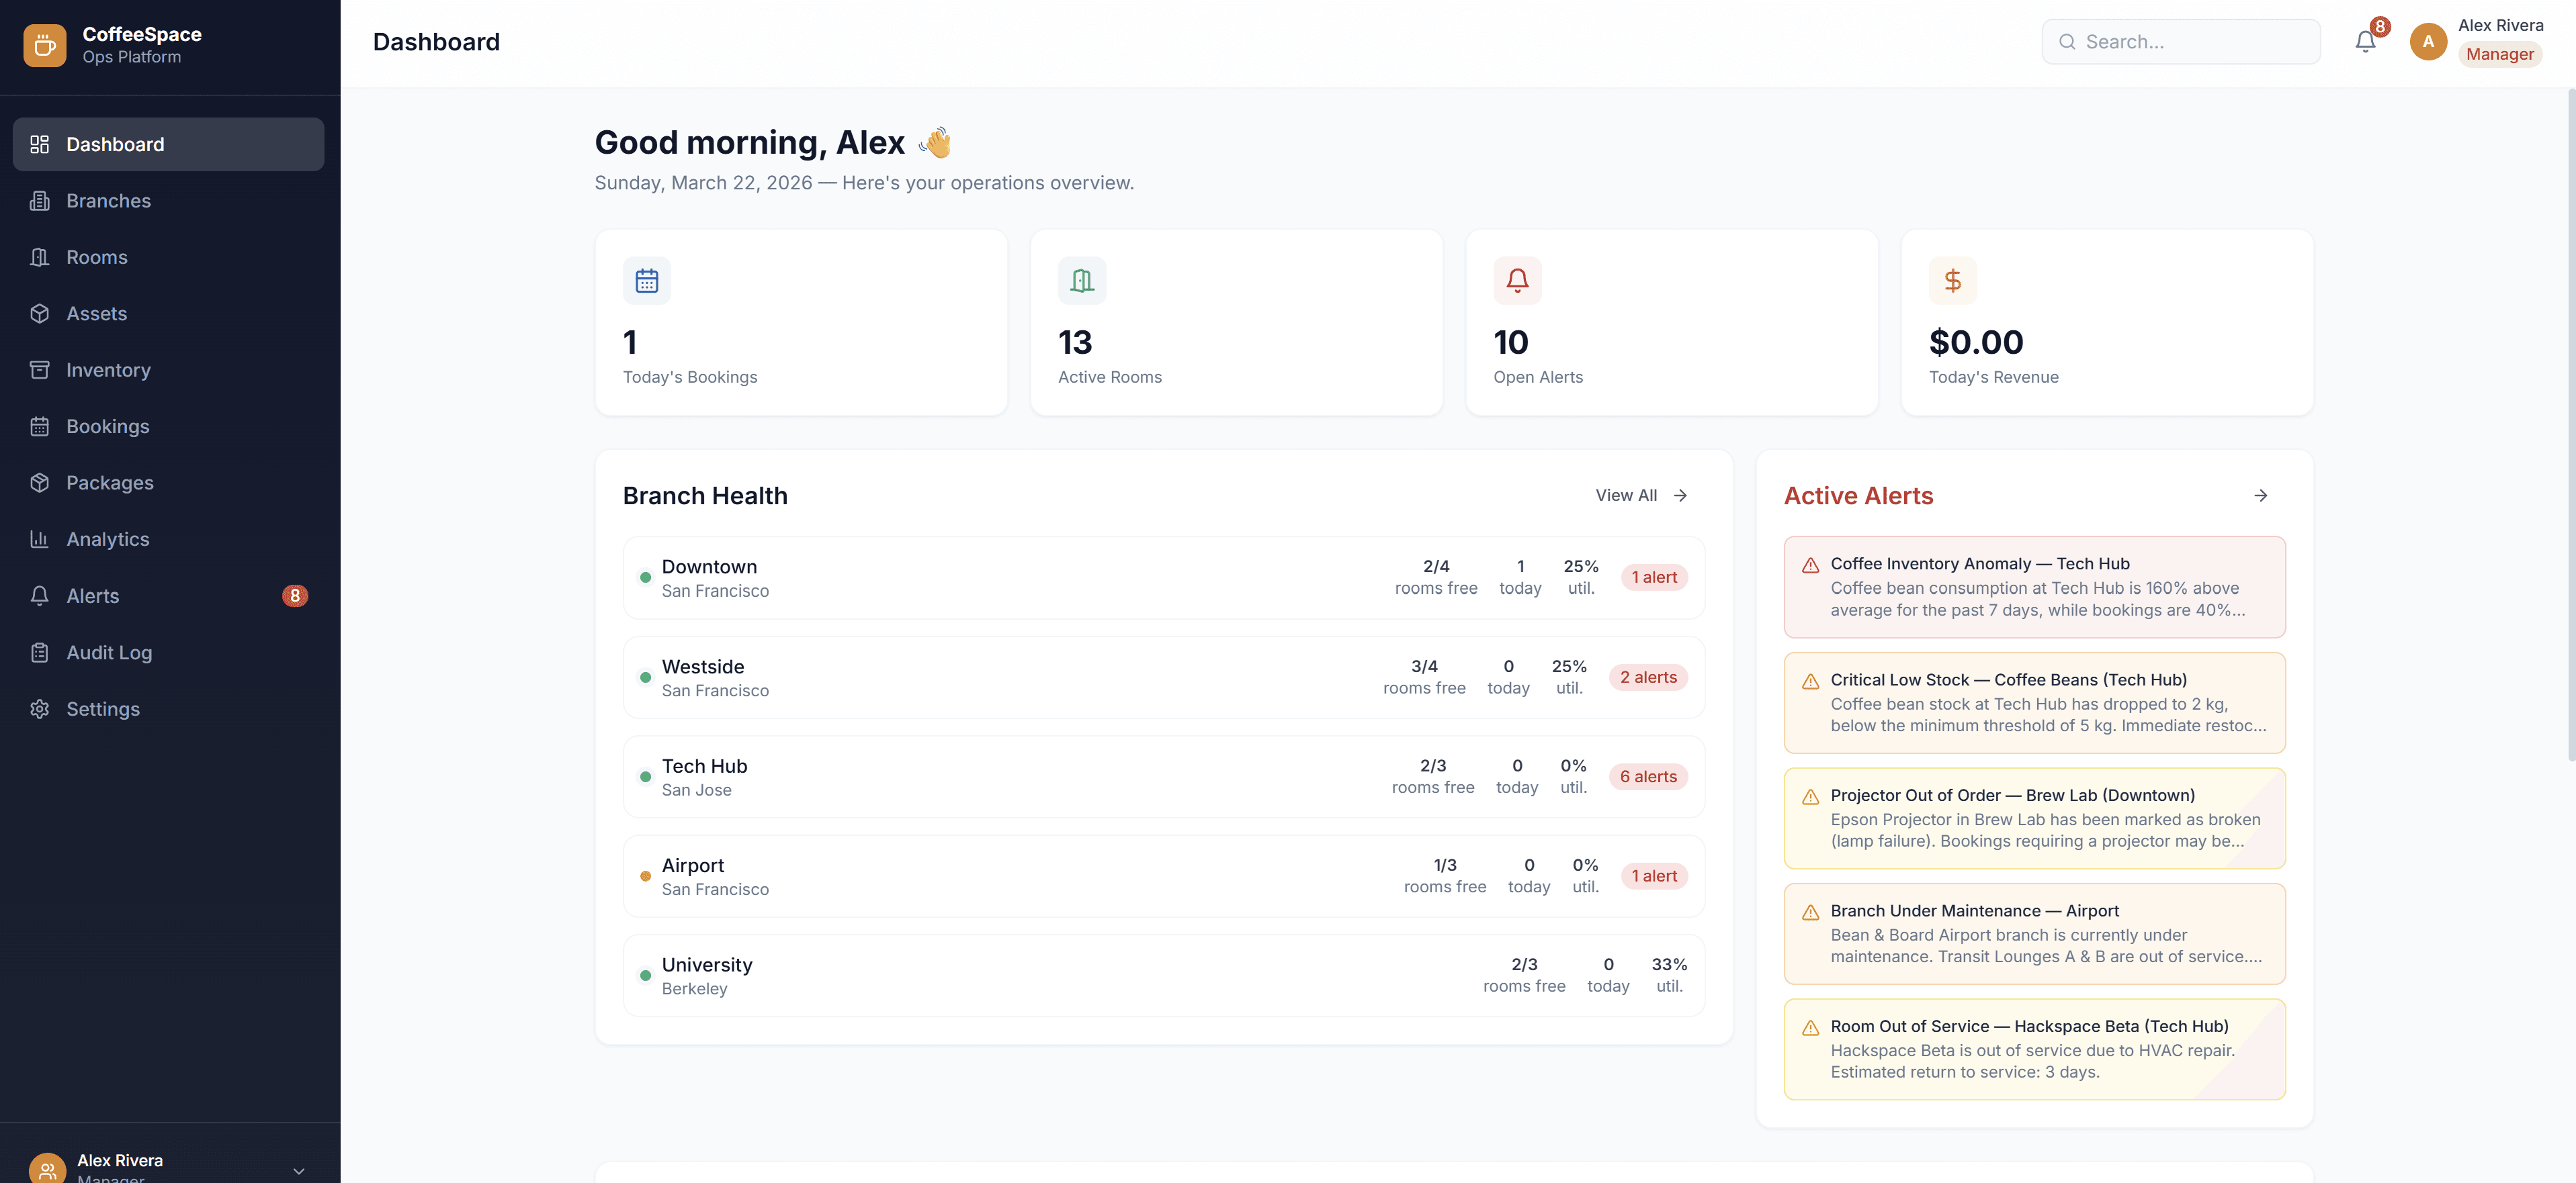Click the dollar icon on Today's Revenue card

point(1953,280)
